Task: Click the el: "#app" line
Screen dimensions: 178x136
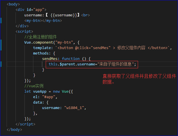Action: (45, 97)
